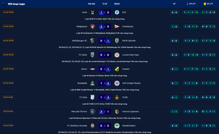Image resolution: width=219 pixels, height=134 pixels.
Task: Click the KuPs team crest
Action: [93, 12]
